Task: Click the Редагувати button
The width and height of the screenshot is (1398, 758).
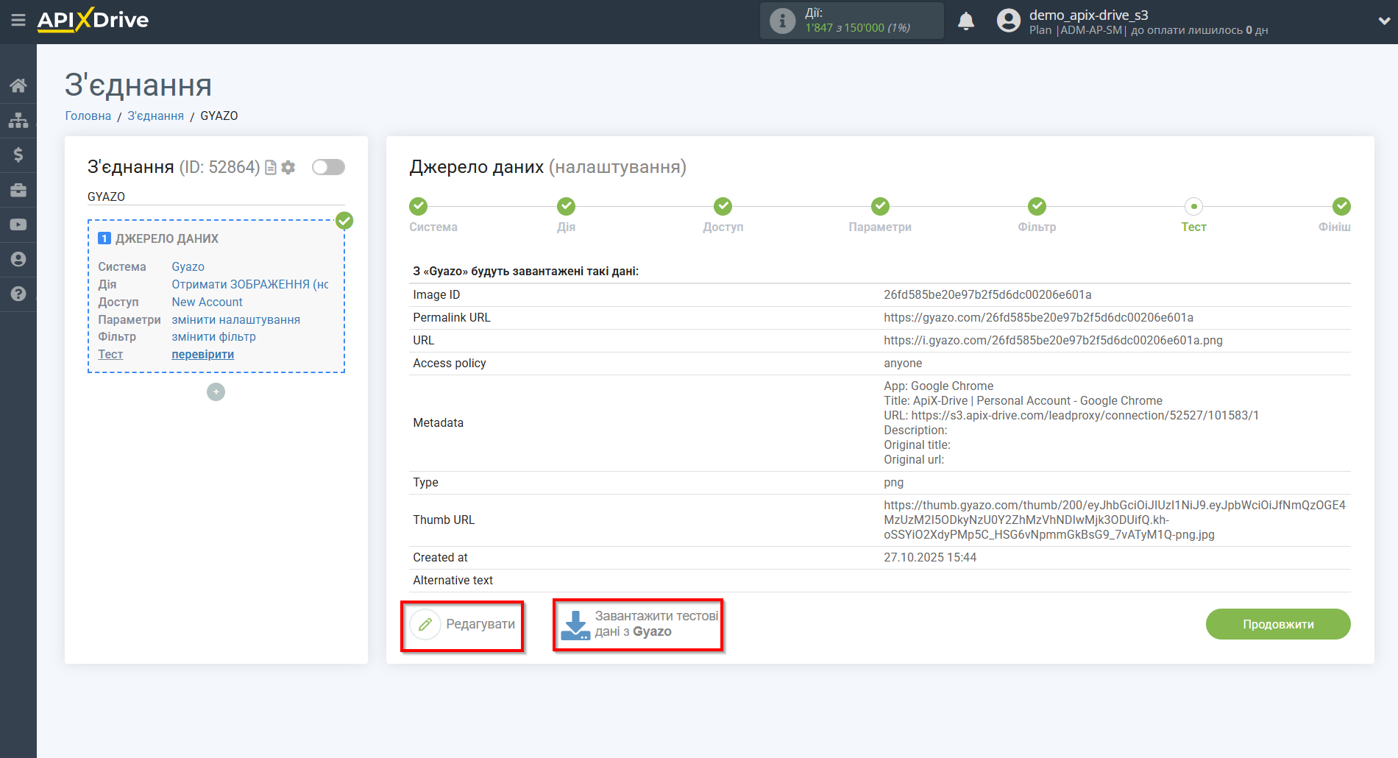Action: click(463, 625)
